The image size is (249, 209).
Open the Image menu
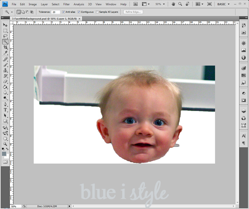point(33,4)
